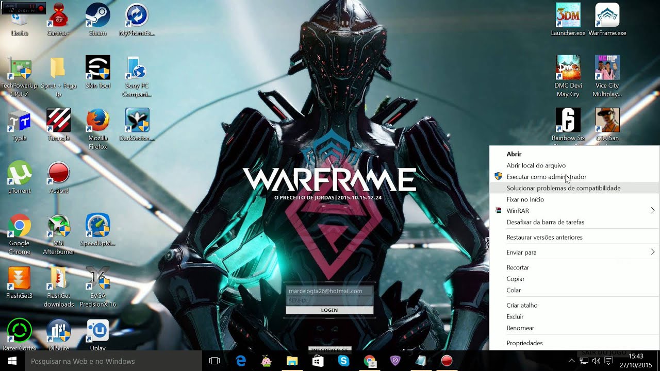Select the WarFrame.exe desktop icon
This screenshot has height=371, width=660.
coord(607,20)
